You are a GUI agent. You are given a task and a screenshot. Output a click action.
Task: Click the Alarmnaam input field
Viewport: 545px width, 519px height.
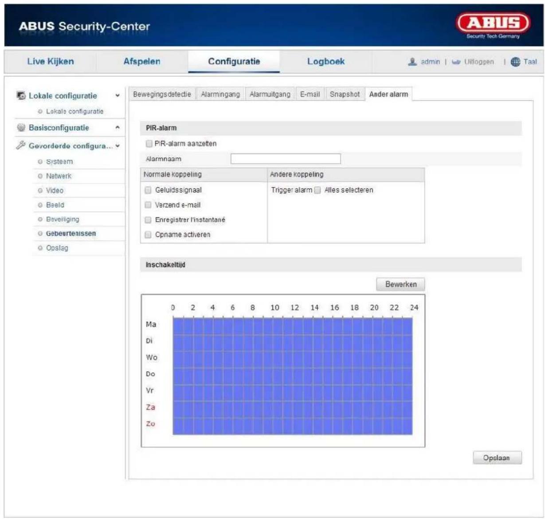[286, 159]
